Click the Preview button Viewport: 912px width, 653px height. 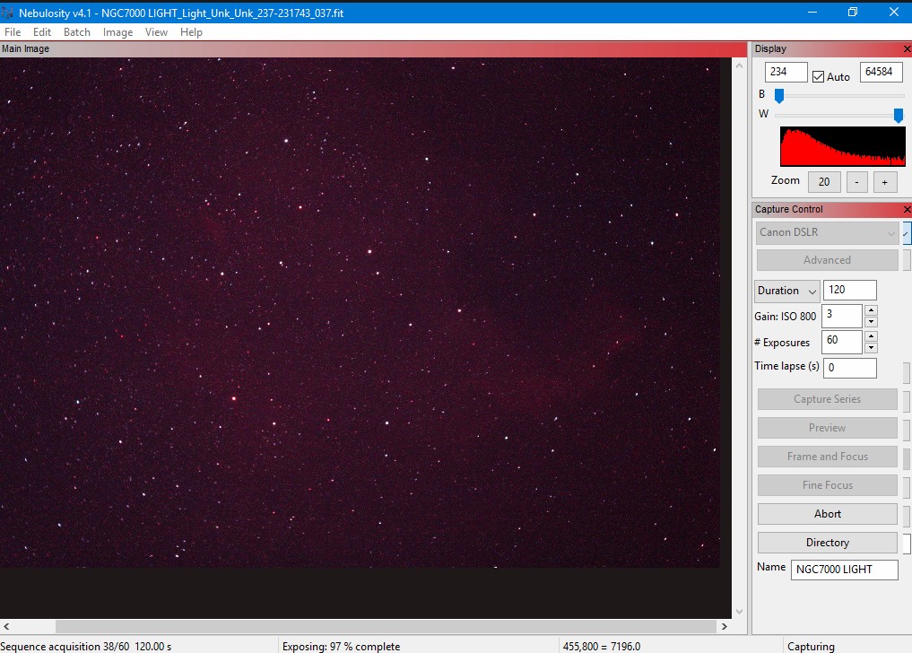827,428
